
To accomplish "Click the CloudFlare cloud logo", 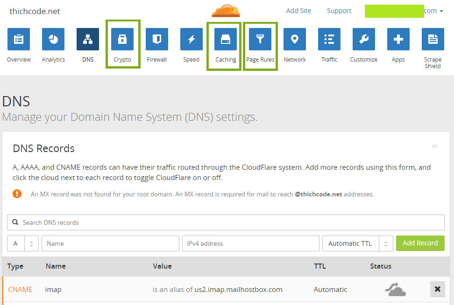I will point(226,11).
